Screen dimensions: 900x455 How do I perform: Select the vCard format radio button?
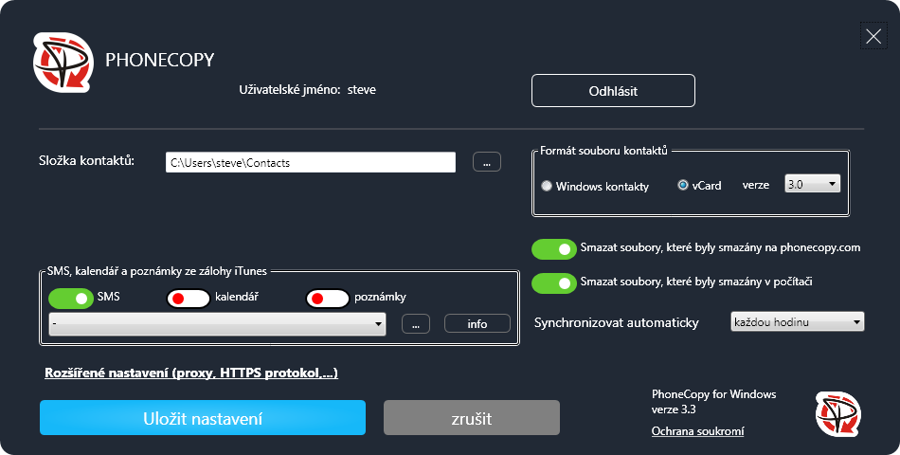(x=683, y=186)
